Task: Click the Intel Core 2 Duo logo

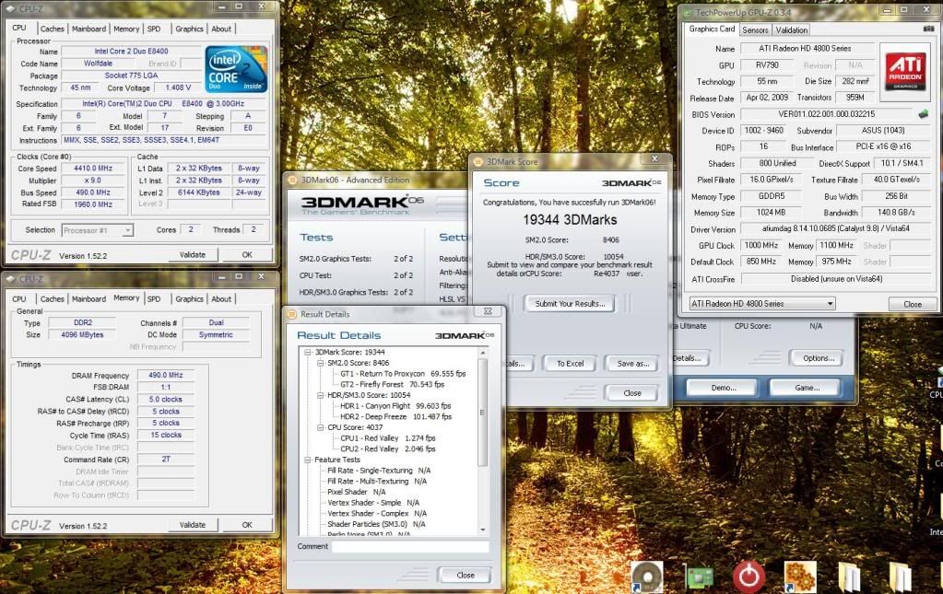Action: tap(236, 70)
